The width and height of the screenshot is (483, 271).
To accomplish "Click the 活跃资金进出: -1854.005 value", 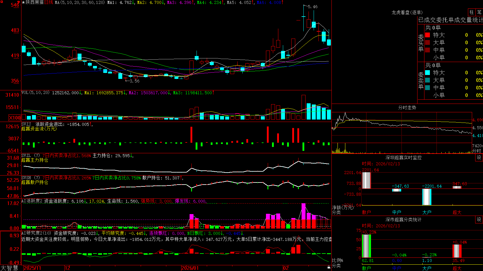I will coord(62,124).
